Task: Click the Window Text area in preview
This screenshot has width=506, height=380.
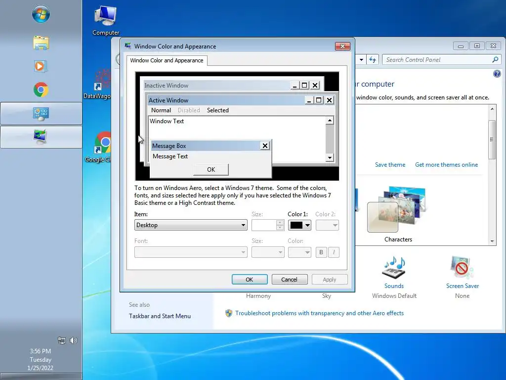Action: click(x=237, y=139)
